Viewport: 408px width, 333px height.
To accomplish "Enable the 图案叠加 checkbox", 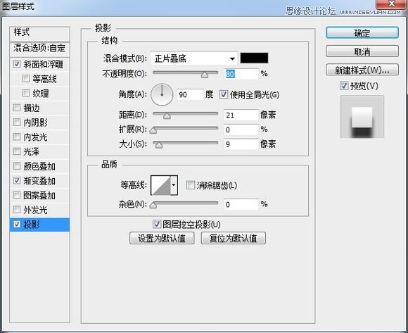I will click(x=17, y=195).
